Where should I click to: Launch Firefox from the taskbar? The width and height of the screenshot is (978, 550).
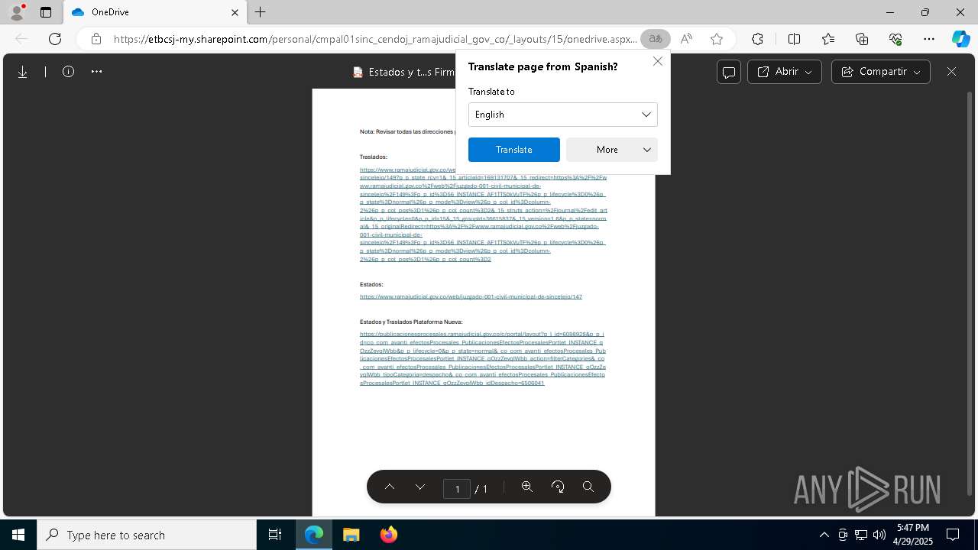tap(389, 535)
